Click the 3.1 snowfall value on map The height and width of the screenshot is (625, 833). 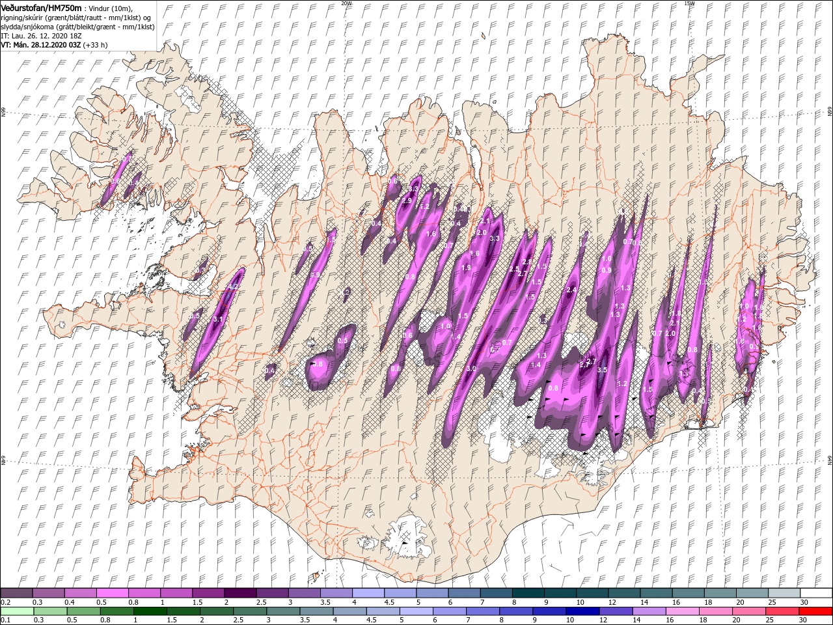[x=218, y=320]
